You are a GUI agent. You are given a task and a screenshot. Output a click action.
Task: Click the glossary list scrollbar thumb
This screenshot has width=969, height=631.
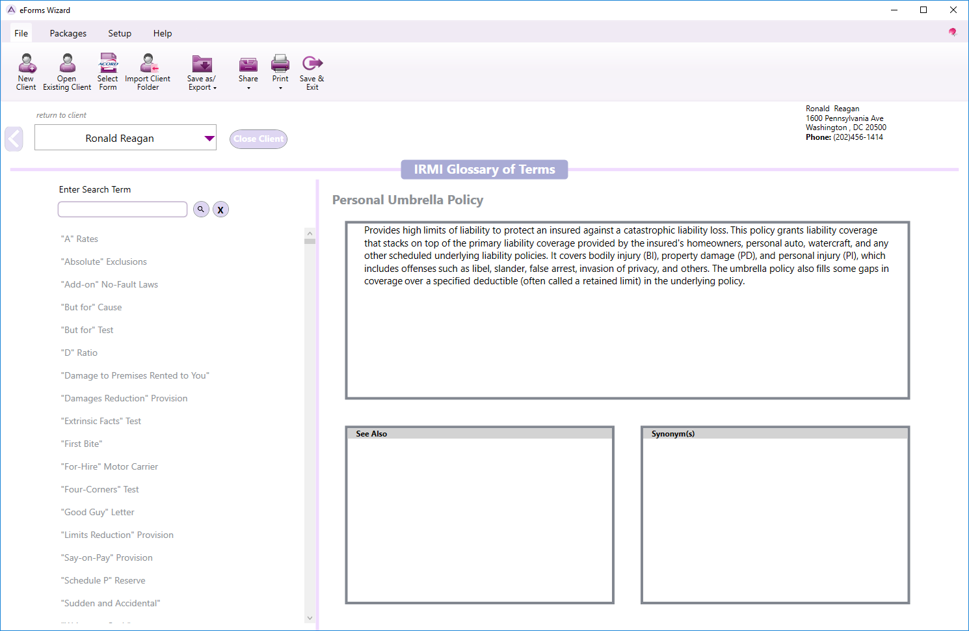tap(310, 241)
